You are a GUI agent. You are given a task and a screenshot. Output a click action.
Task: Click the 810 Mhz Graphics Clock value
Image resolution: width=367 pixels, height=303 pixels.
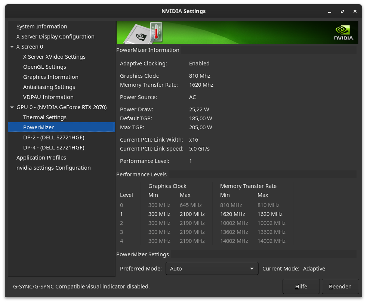click(200, 76)
